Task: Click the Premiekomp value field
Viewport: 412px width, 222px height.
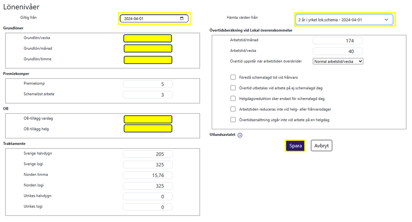Action: coord(147,84)
